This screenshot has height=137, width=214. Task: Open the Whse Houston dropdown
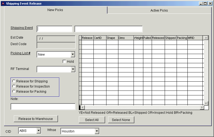[x=97, y=131]
